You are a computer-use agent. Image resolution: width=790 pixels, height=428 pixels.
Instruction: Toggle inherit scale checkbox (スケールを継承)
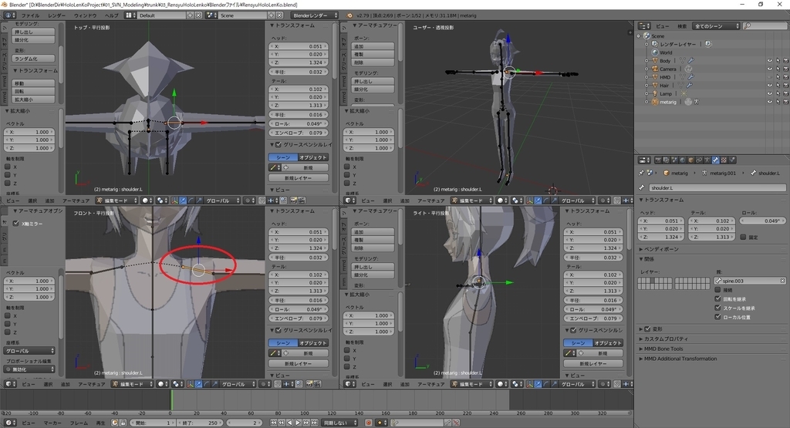coord(718,308)
